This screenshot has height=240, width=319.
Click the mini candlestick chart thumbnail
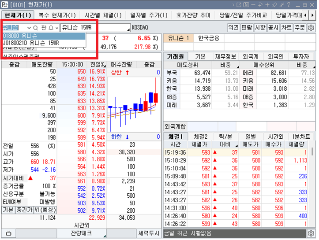tap(134, 104)
